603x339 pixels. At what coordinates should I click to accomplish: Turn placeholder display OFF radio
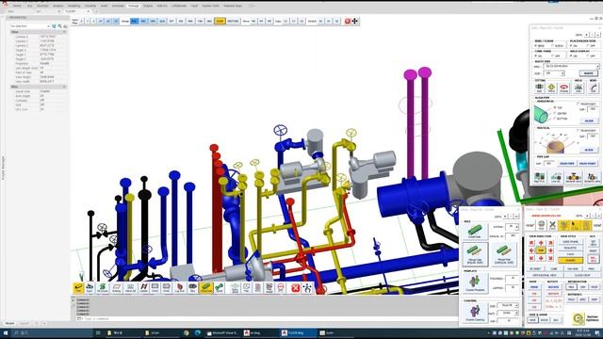[588, 46]
